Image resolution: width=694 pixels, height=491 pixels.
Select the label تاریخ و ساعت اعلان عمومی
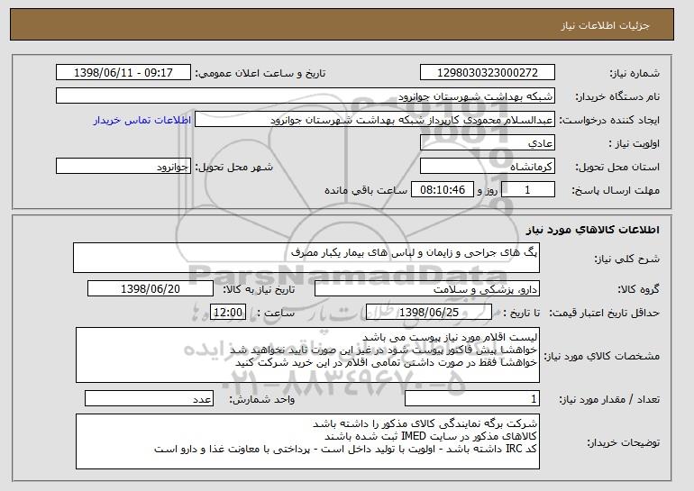tap(260, 74)
